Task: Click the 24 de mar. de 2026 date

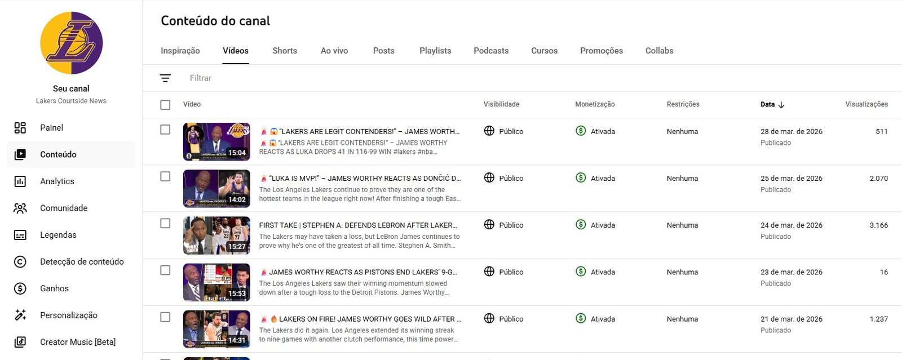Action: [792, 225]
